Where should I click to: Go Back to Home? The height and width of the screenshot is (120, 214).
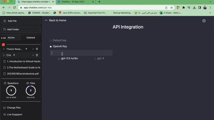click(56, 20)
